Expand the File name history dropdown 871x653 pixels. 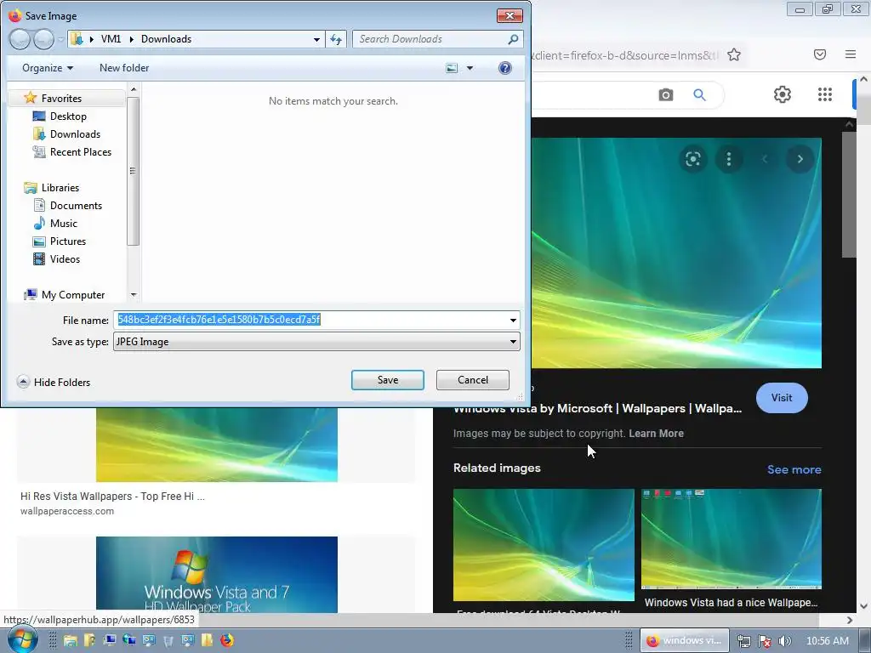click(x=513, y=320)
